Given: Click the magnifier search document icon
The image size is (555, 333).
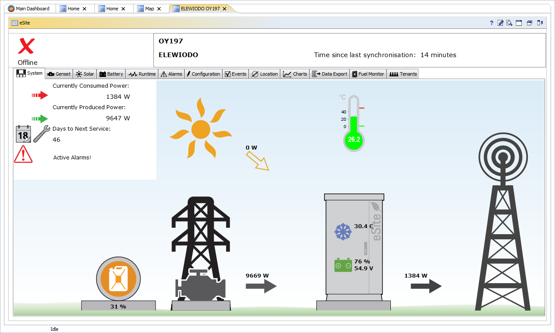Looking at the screenshot, I should 509,23.
